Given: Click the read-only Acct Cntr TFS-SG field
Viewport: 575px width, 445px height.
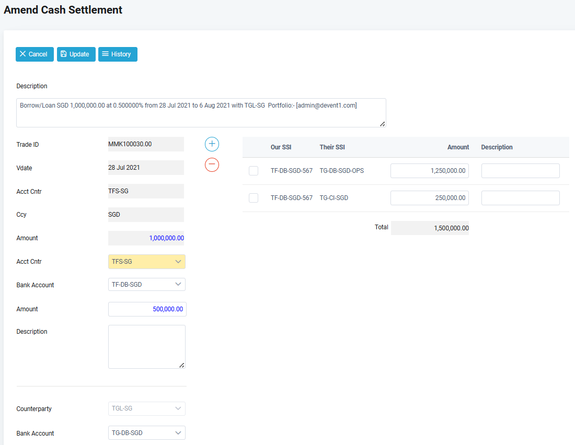Looking at the screenshot, I should tap(146, 191).
